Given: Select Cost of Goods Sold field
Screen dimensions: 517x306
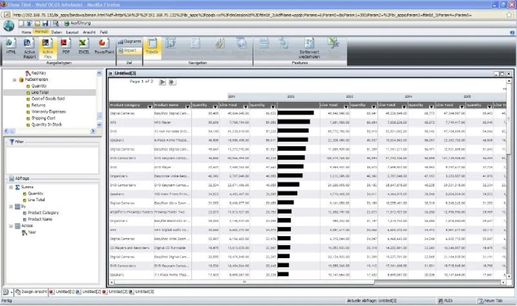Looking at the screenshot, I should point(48,99).
